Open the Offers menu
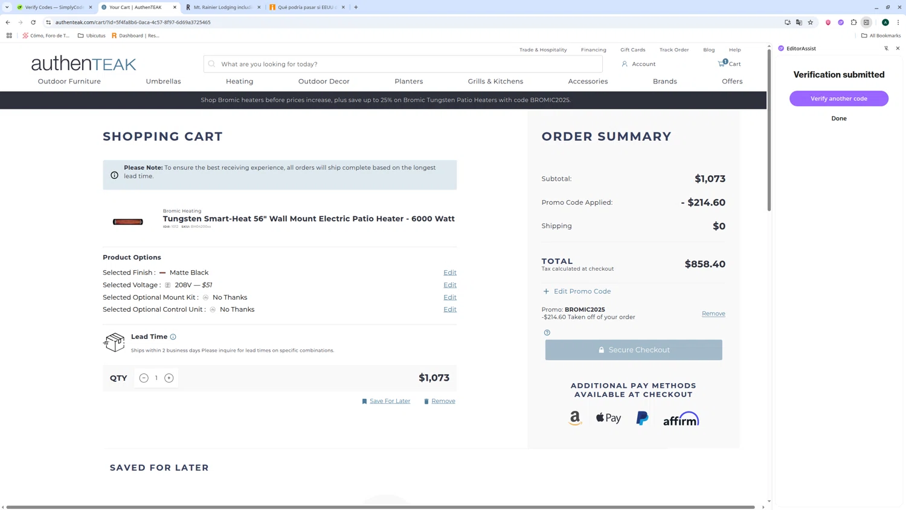The width and height of the screenshot is (906, 510). tap(732, 82)
